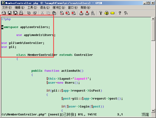Open the 工具 (Tools) menu

[x=32, y=7]
